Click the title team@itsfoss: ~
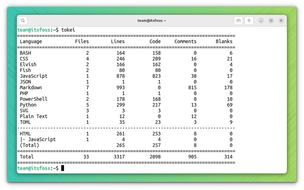 click(x=152, y=20)
